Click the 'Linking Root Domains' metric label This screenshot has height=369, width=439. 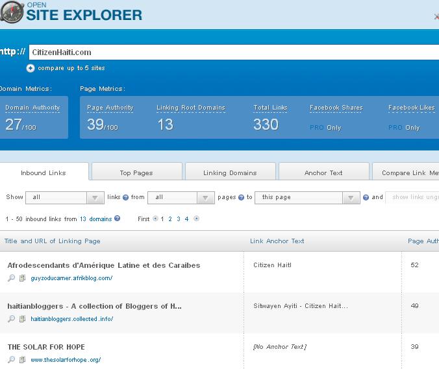pos(191,108)
